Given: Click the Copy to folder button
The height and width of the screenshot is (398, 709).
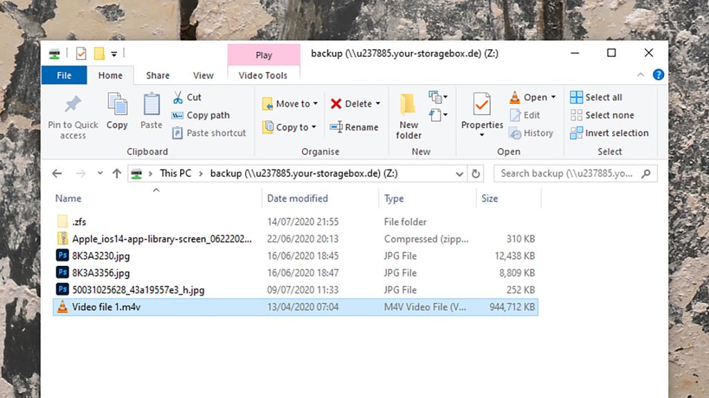Looking at the screenshot, I should coord(285,127).
